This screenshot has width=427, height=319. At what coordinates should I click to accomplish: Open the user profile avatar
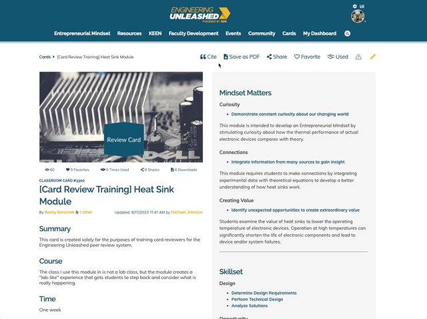coord(358,16)
